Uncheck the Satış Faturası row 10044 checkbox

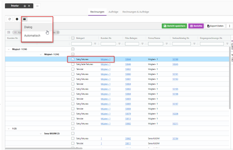pyautogui.click(x=73, y=59)
